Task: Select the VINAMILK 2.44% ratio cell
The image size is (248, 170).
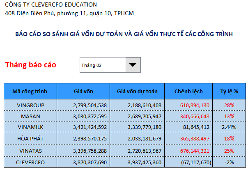Action: pyautogui.click(x=229, y=127)
